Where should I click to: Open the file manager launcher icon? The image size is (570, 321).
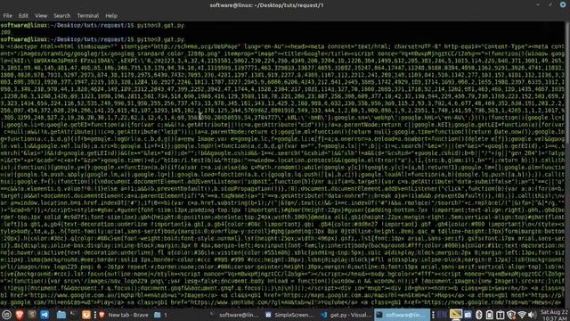click(61, 315)
